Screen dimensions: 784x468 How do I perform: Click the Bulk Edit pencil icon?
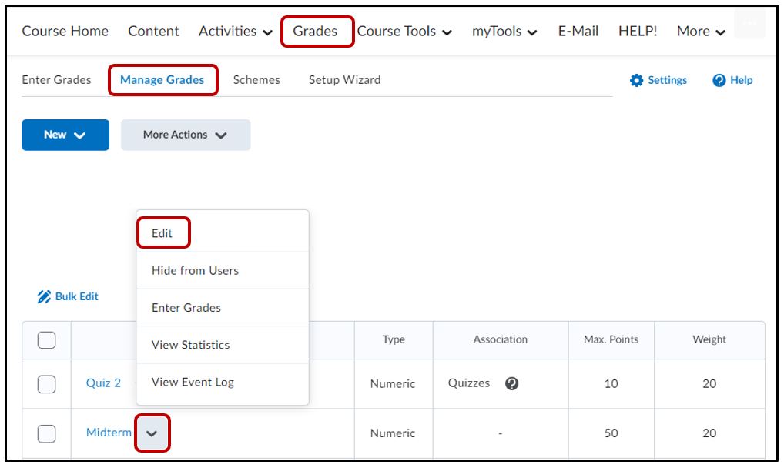click(44, 297)
